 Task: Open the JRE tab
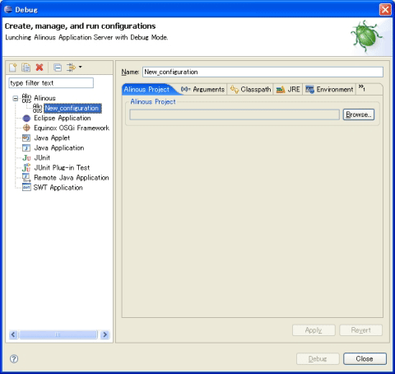(288, 90)
